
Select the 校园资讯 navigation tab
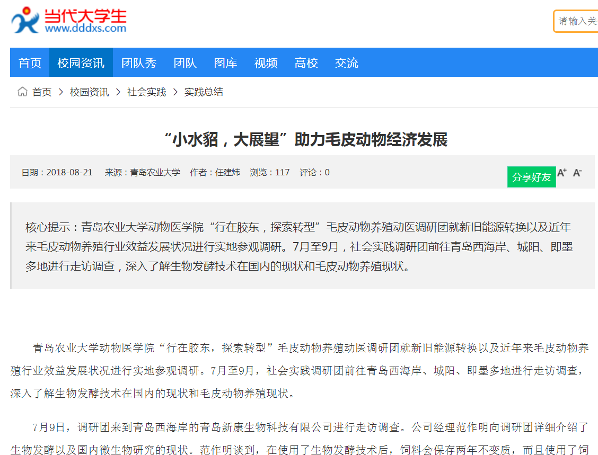click(81, 63)
